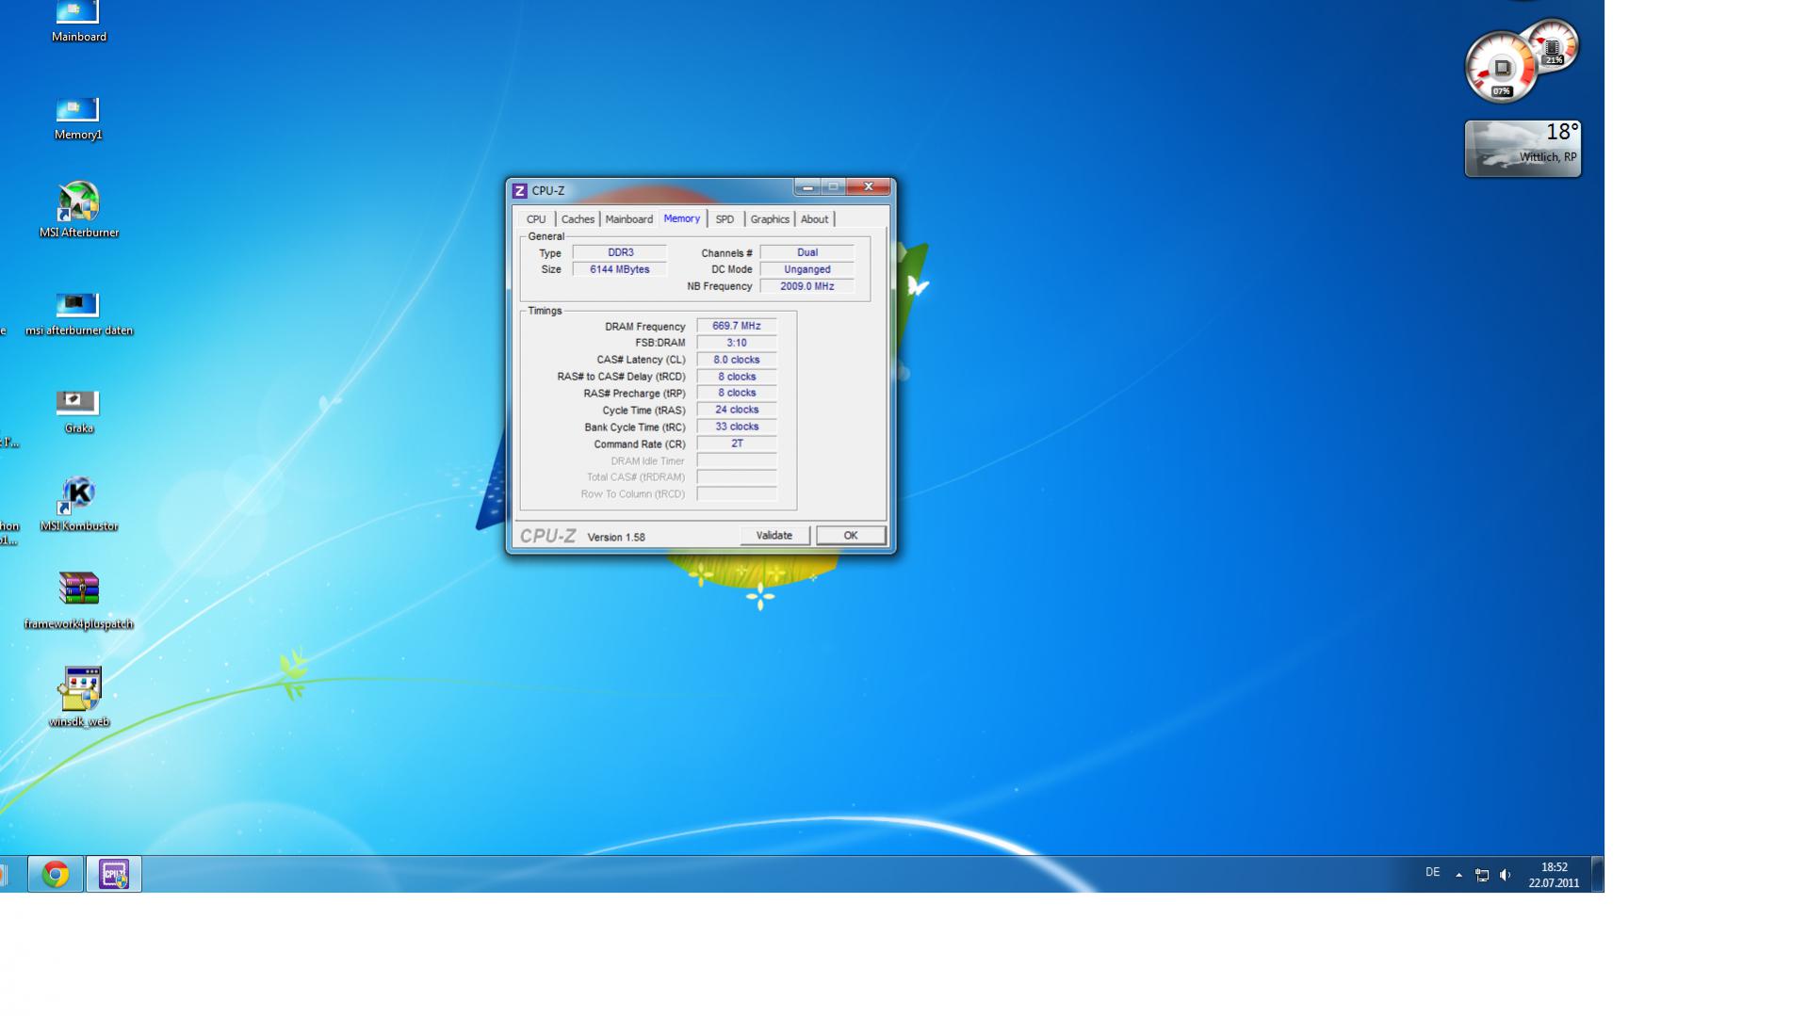Launch MSI Kombustor shortcut
The image size is (1808, 1016).
[78, 504]
